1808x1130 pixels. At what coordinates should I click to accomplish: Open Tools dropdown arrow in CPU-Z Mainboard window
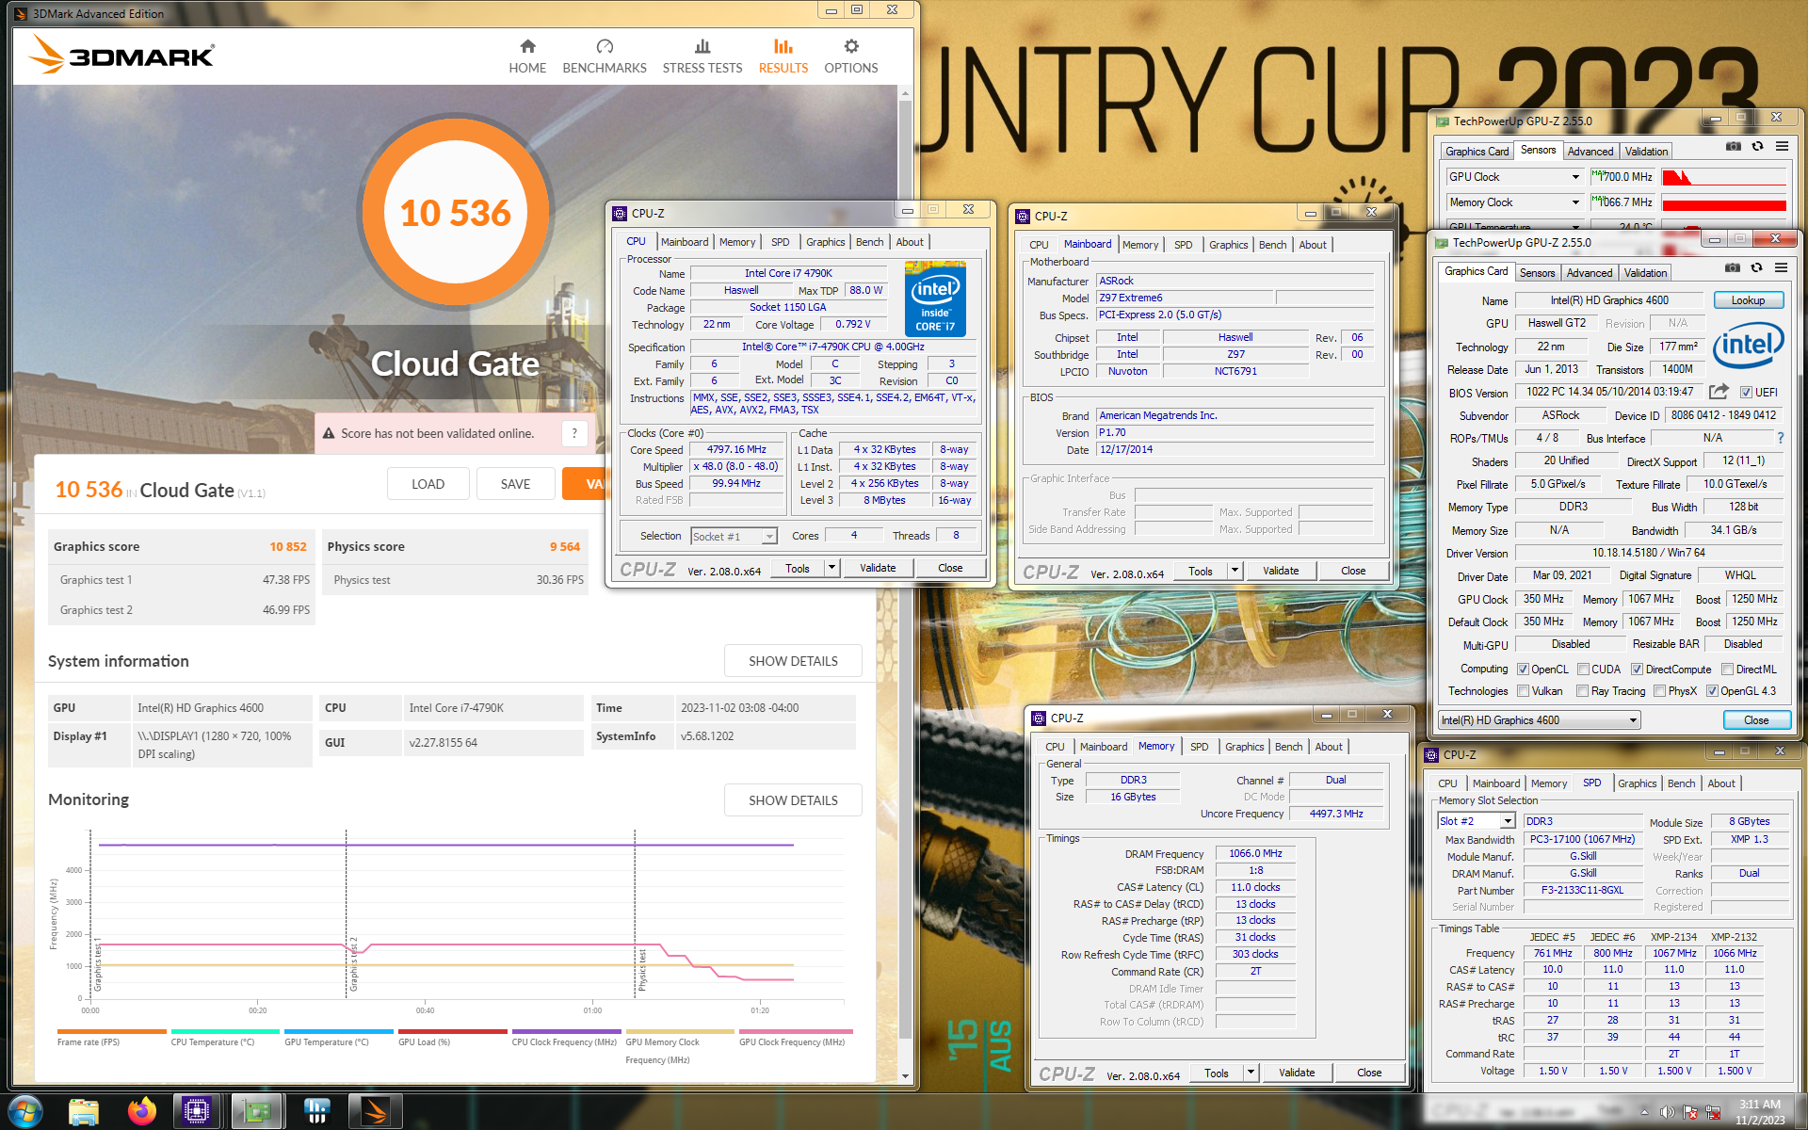pyautogui.click(x=1235, y=571)
